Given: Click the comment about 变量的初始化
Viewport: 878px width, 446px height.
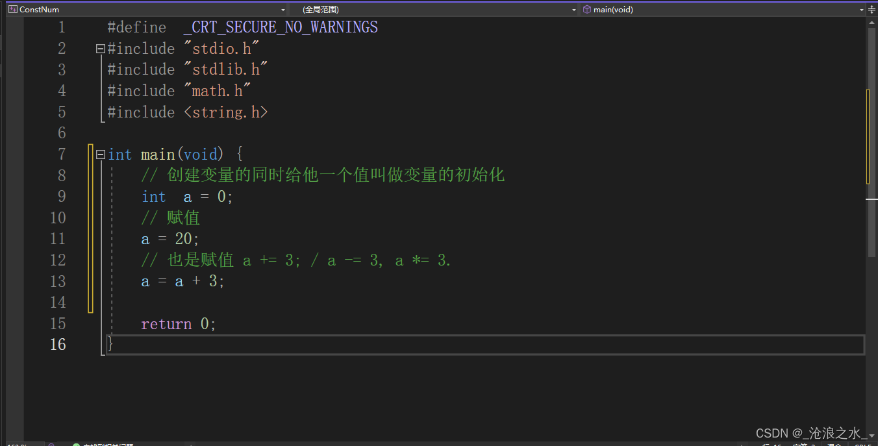Looking at the screenshot, I should 323,175.
